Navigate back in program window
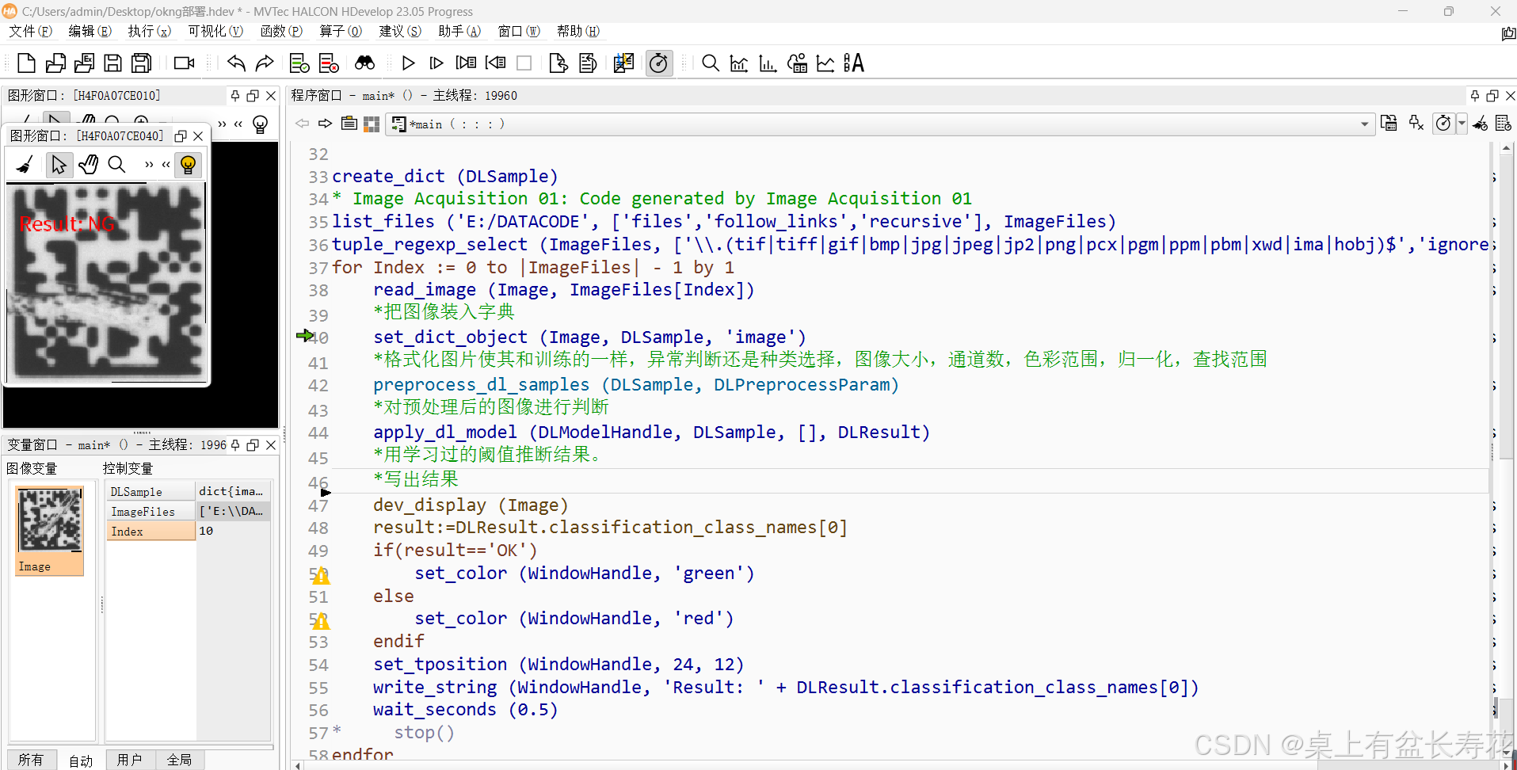The image size is (1517, 770). pos(302,124)
